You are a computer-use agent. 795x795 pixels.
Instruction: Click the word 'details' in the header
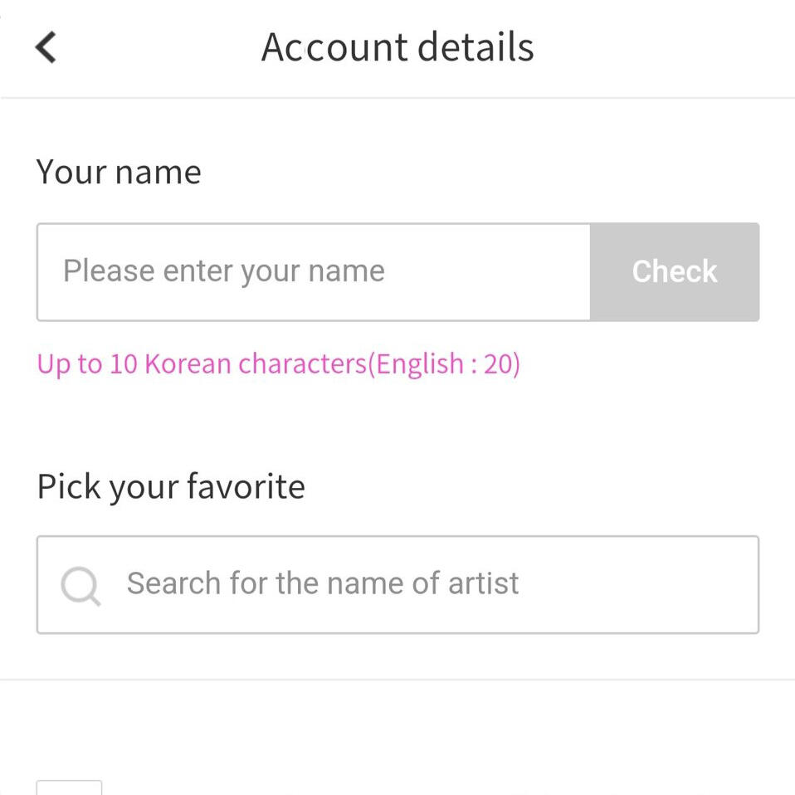pos(476,47)
